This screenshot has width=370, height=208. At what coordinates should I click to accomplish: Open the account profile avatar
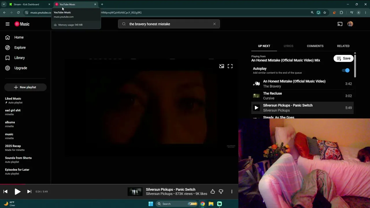(x=350, y=24)
